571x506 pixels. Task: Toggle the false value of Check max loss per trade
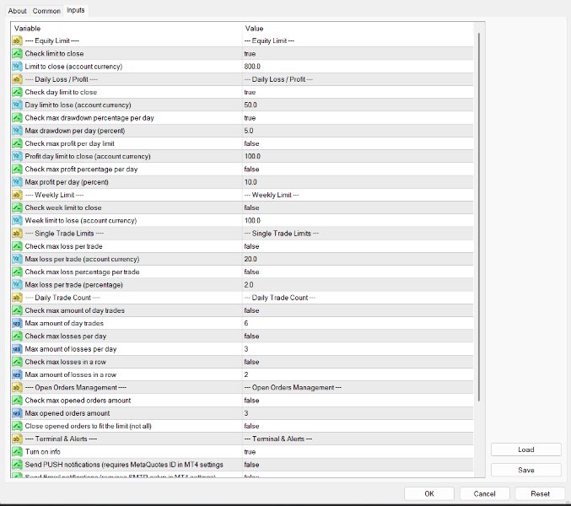pos(251,246)
